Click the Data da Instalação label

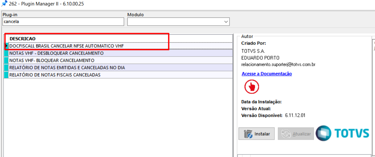point(262,102)
